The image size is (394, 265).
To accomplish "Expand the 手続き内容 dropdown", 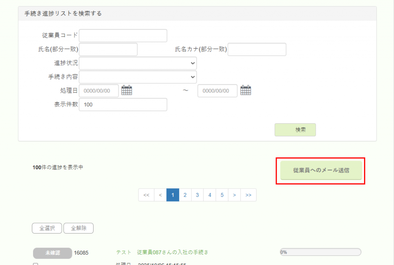I will coord(138,77).
